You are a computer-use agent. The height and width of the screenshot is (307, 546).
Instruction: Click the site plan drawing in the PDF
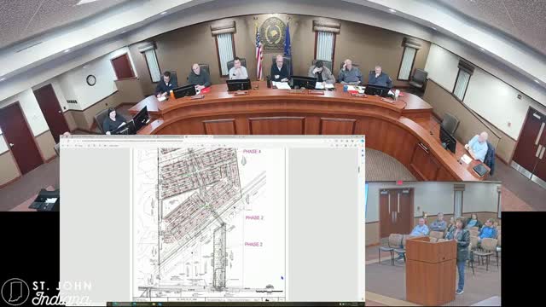coord(209,223)
